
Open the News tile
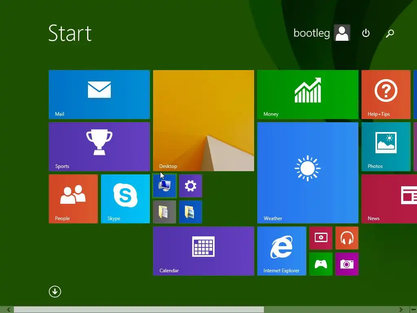pos(389,199)
